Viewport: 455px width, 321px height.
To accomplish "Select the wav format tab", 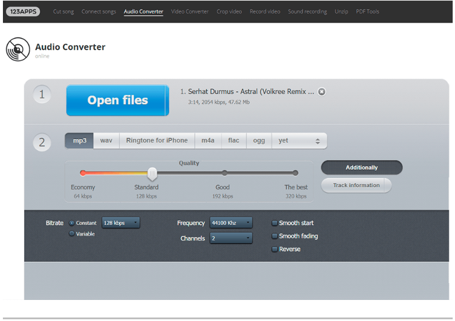I will point(106,140).
